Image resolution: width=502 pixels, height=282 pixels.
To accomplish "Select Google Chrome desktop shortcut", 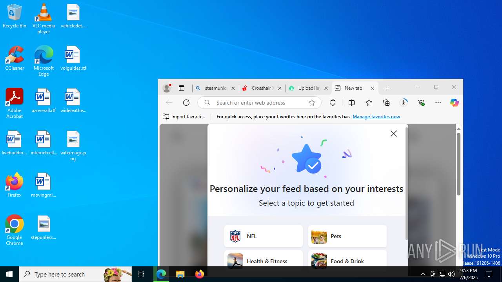I will 15,230.
